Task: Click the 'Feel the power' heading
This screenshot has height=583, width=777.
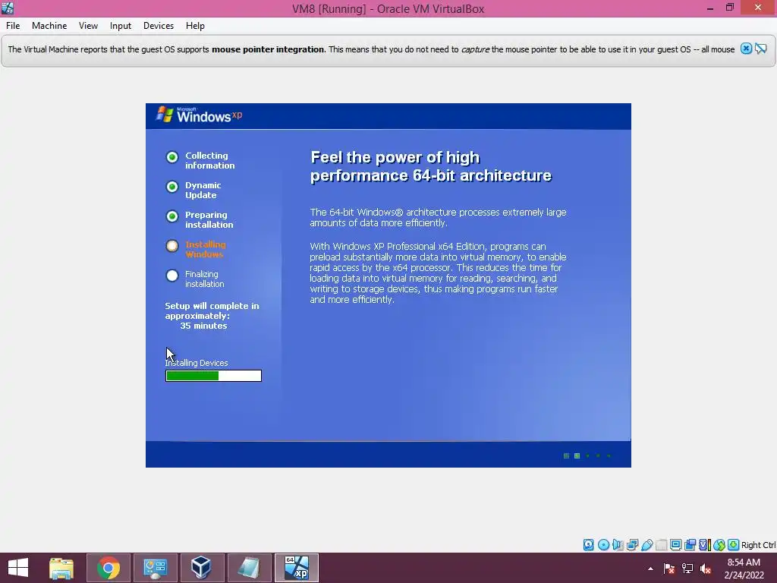Action: coord(431,166)
